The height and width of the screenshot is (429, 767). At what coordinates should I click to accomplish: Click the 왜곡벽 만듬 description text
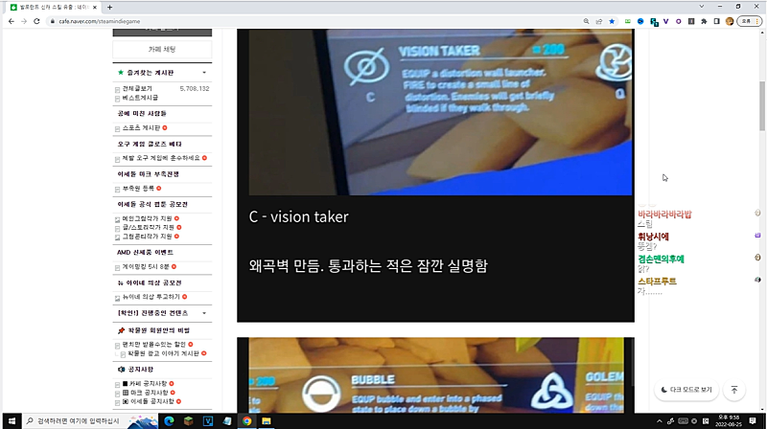click(368, 266)
